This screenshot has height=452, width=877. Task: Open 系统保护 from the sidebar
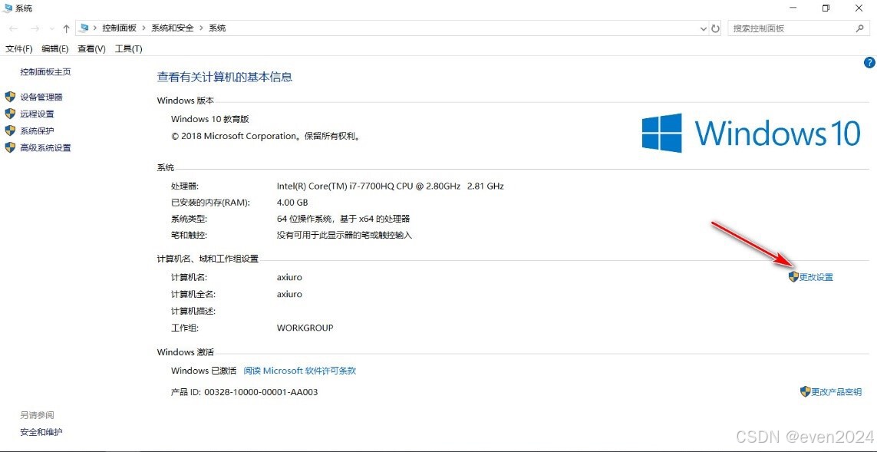tap(37, 131)
